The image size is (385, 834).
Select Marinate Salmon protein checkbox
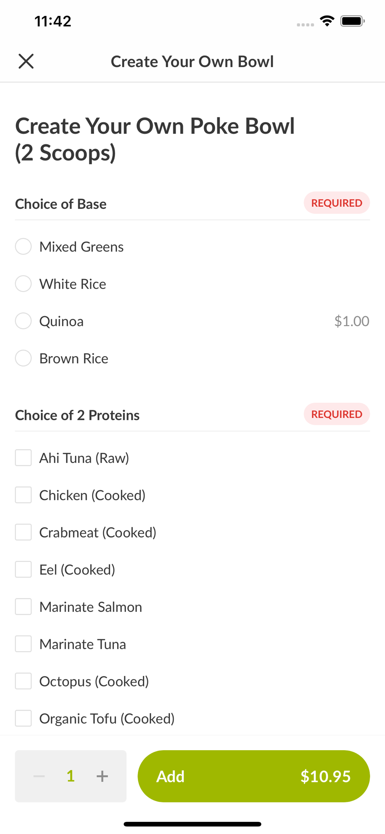point(23,607)
